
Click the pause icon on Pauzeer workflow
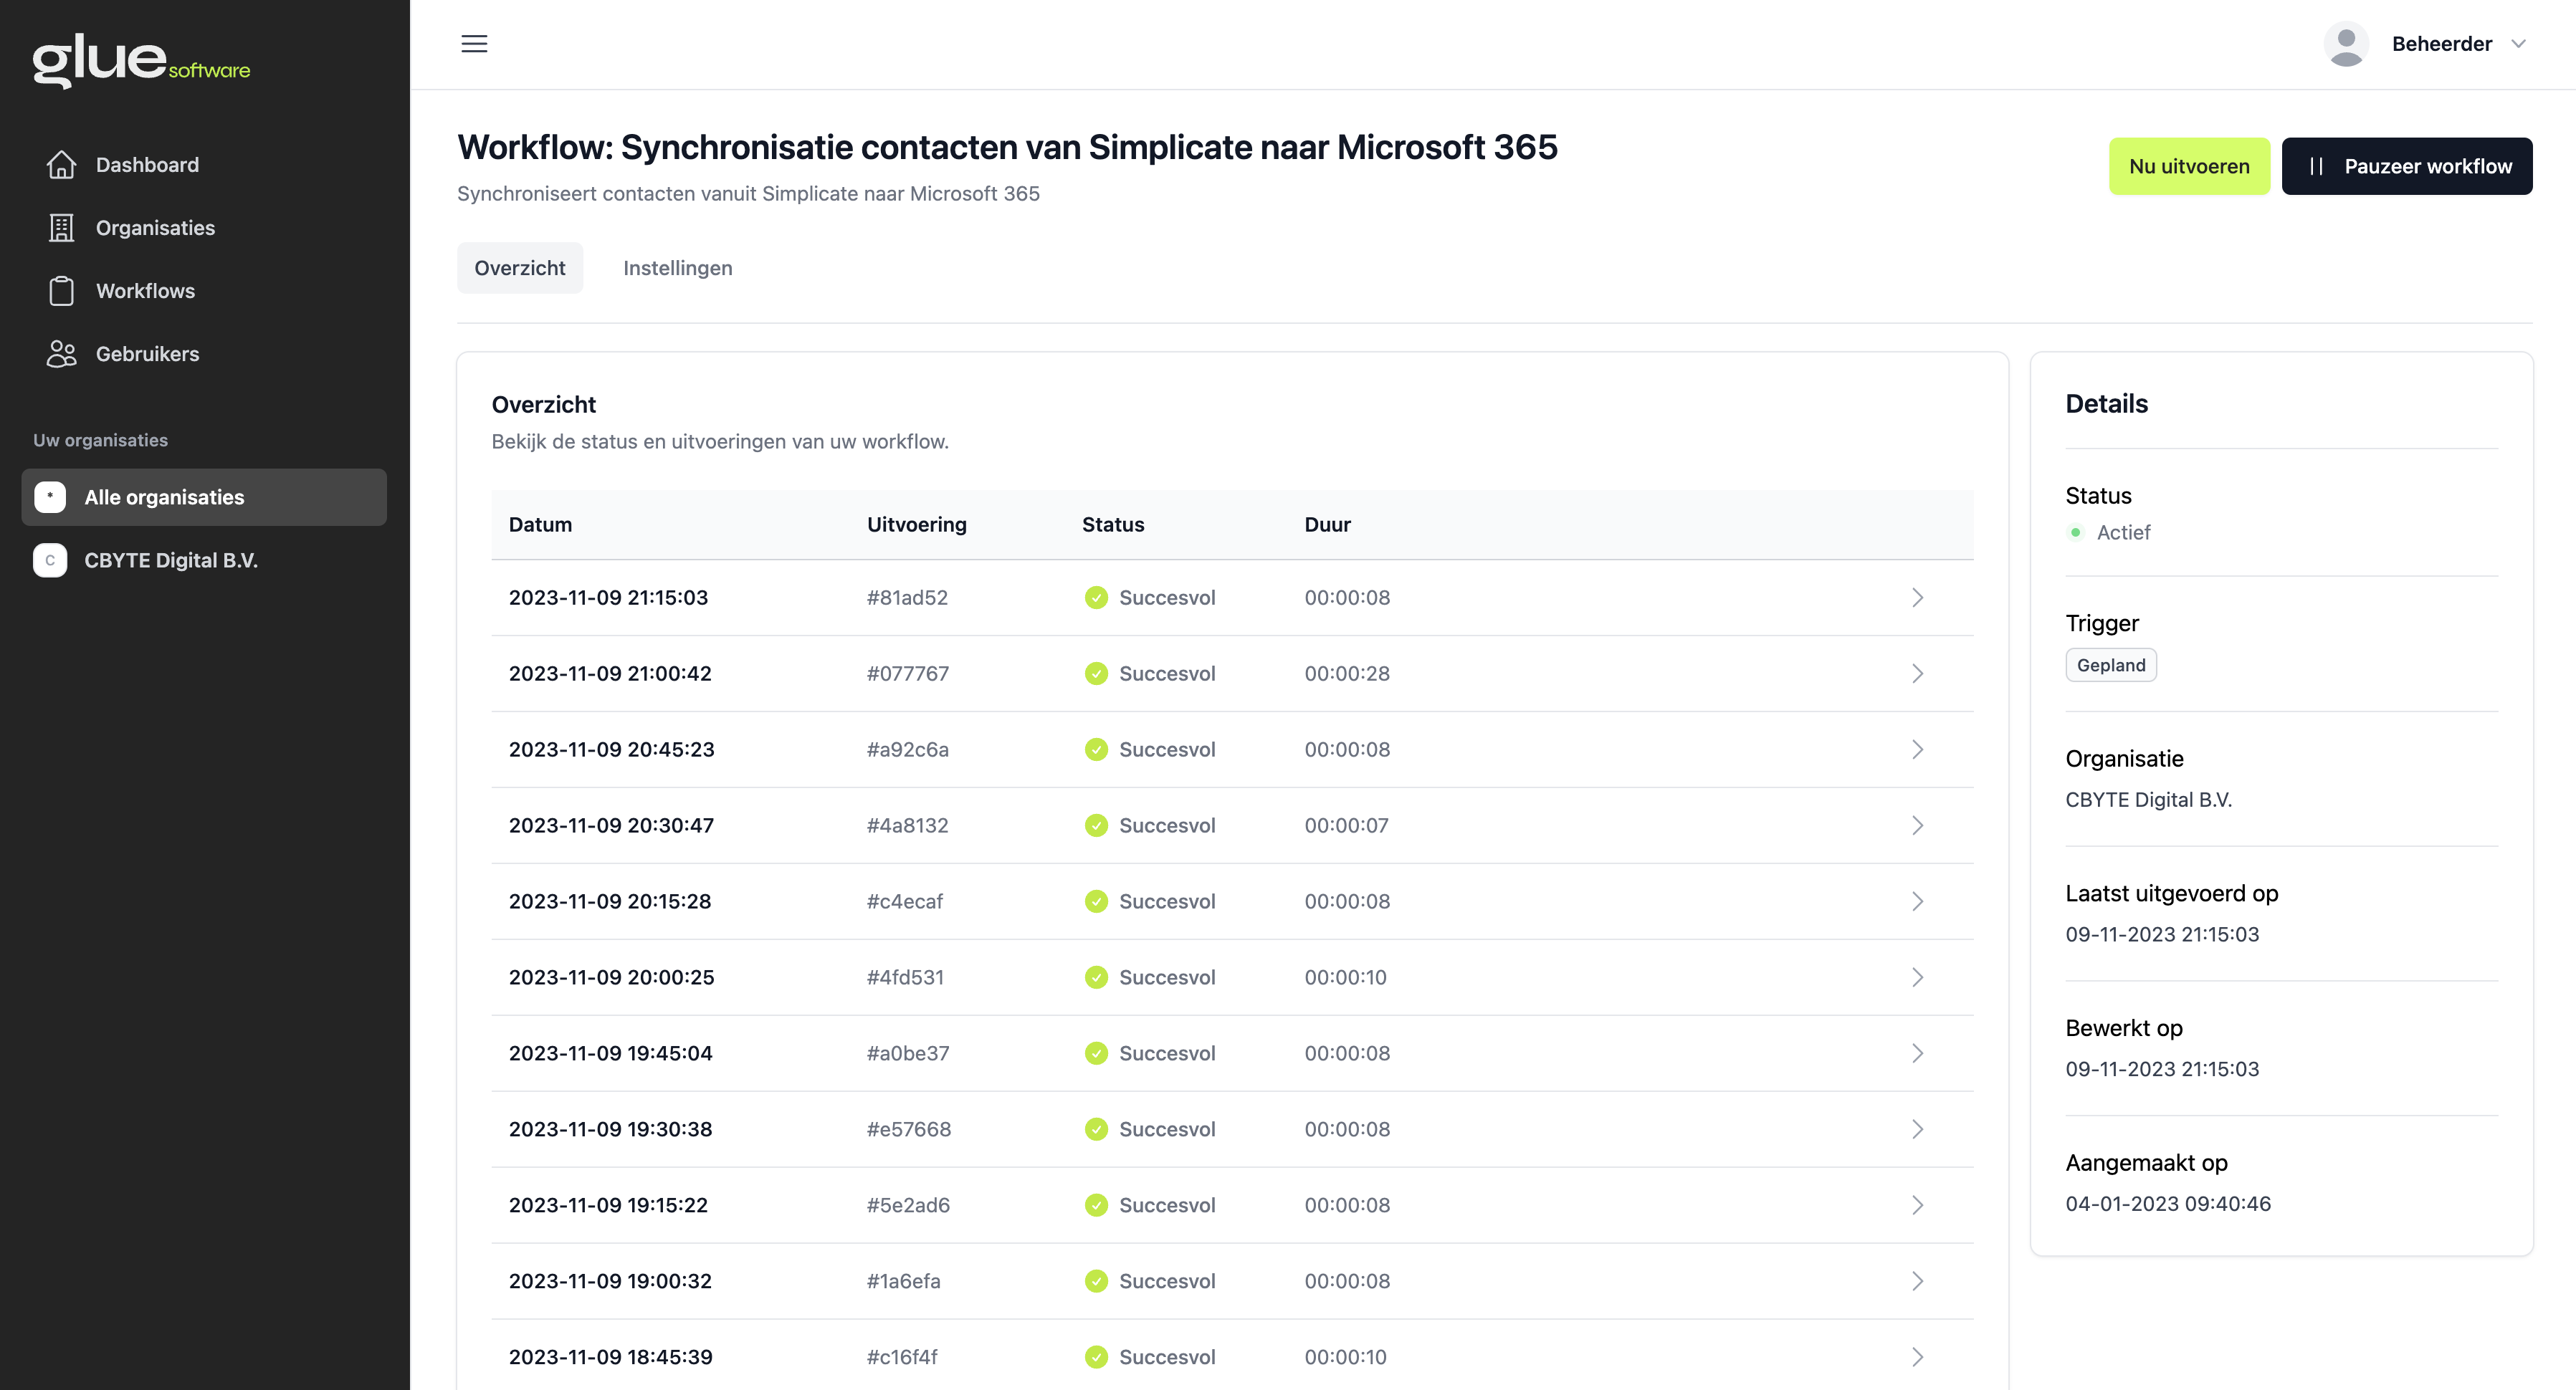(x=2318, y=166)
